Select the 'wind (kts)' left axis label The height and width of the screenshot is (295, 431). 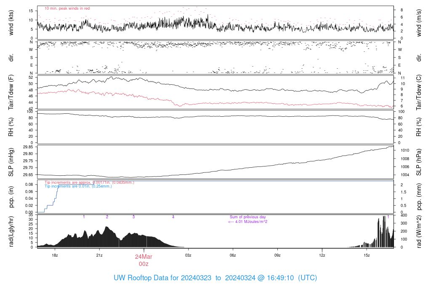click(11, 23)
